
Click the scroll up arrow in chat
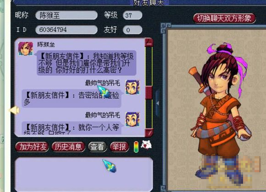click(149, 42)
